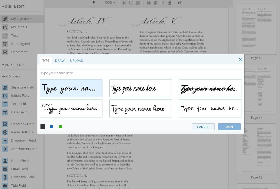Pick the green signature color swatch
The height and width of the screenshot is (189, 280).
point(60,126)
